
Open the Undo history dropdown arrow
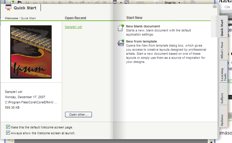[76, 3]
